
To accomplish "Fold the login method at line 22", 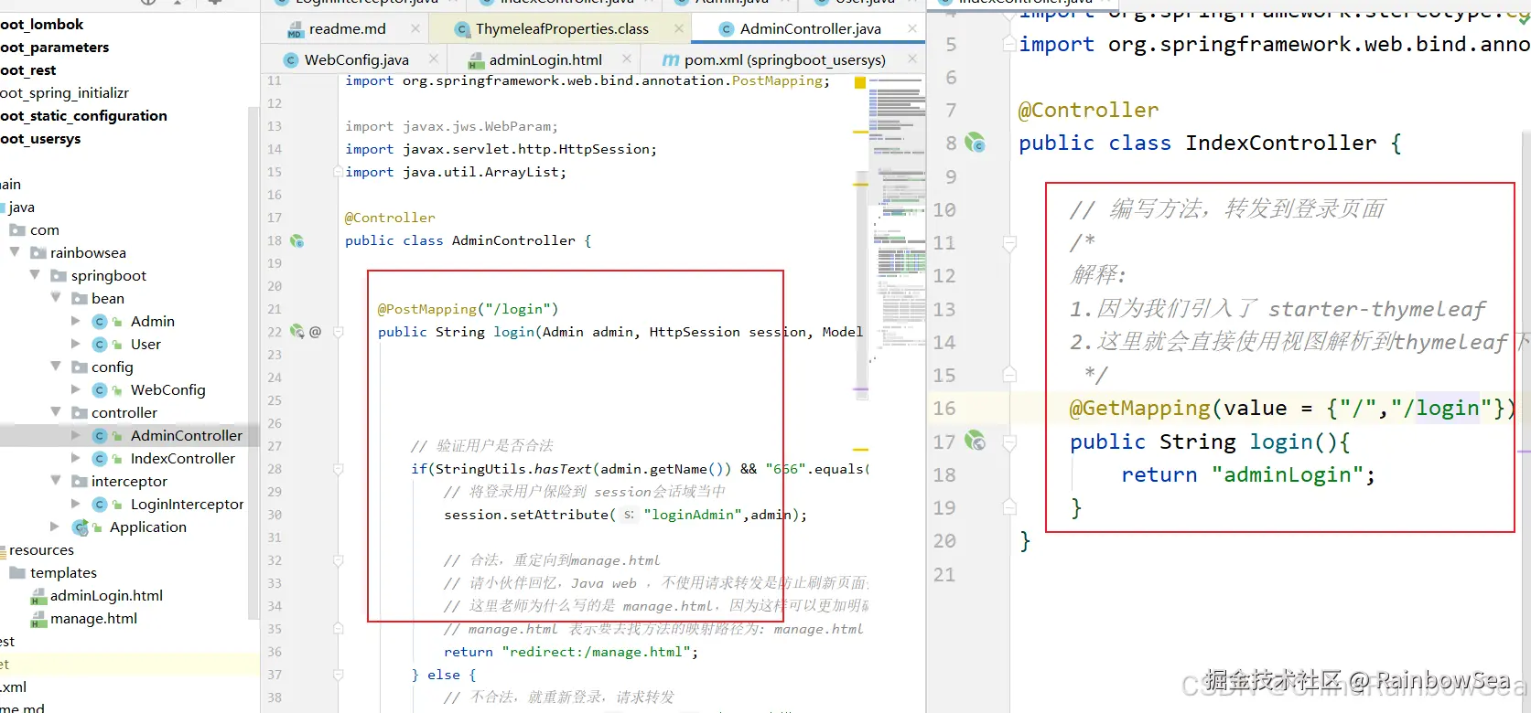I will pyautogui.click(x=338, y=332).
